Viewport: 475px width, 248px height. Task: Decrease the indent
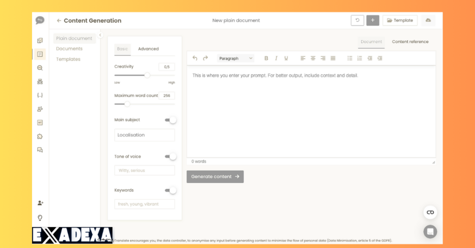point(370,58)
